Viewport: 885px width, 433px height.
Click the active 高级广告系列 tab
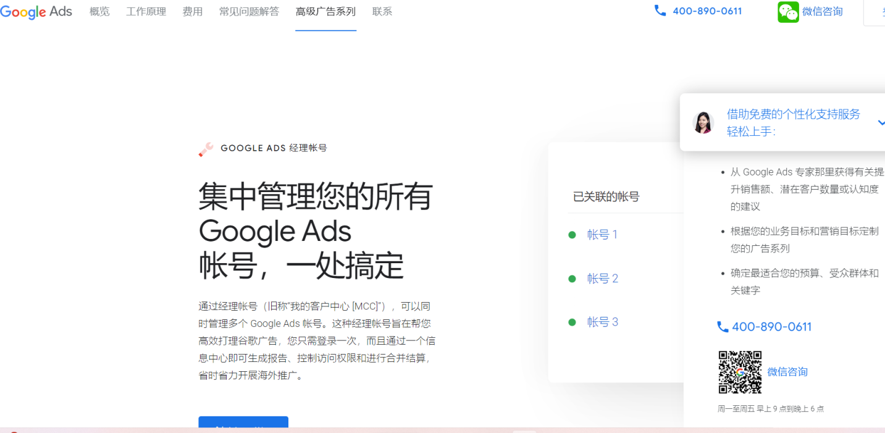325,11
